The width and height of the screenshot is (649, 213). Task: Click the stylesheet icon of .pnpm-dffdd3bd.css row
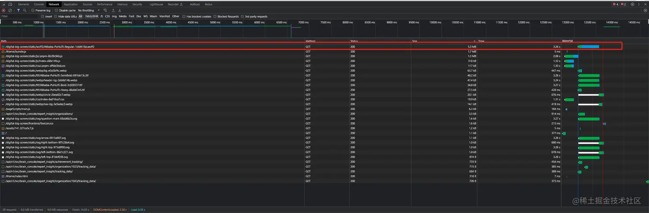3,66
